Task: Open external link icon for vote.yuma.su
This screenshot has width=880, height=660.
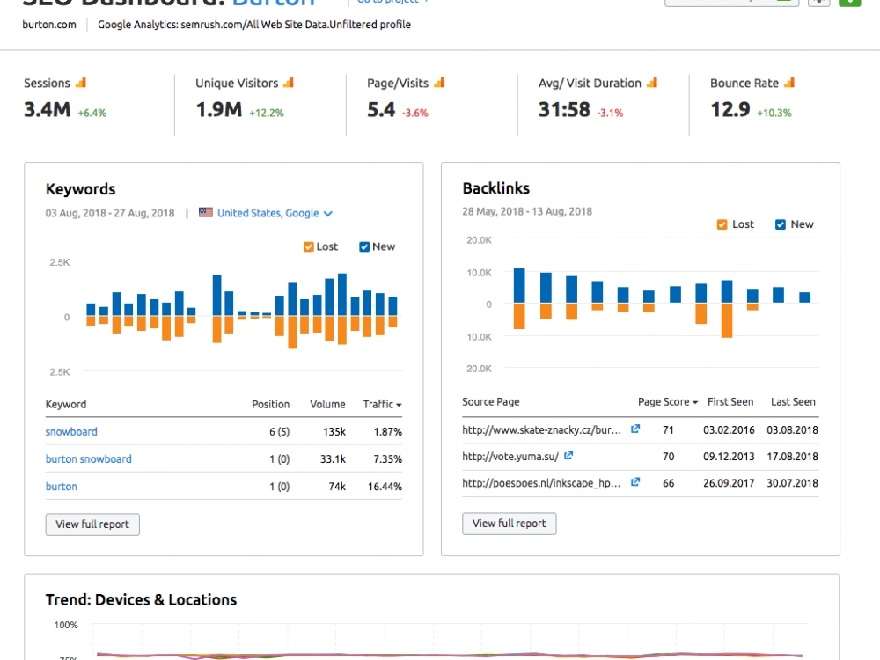Action: click(x=568, y=456)
